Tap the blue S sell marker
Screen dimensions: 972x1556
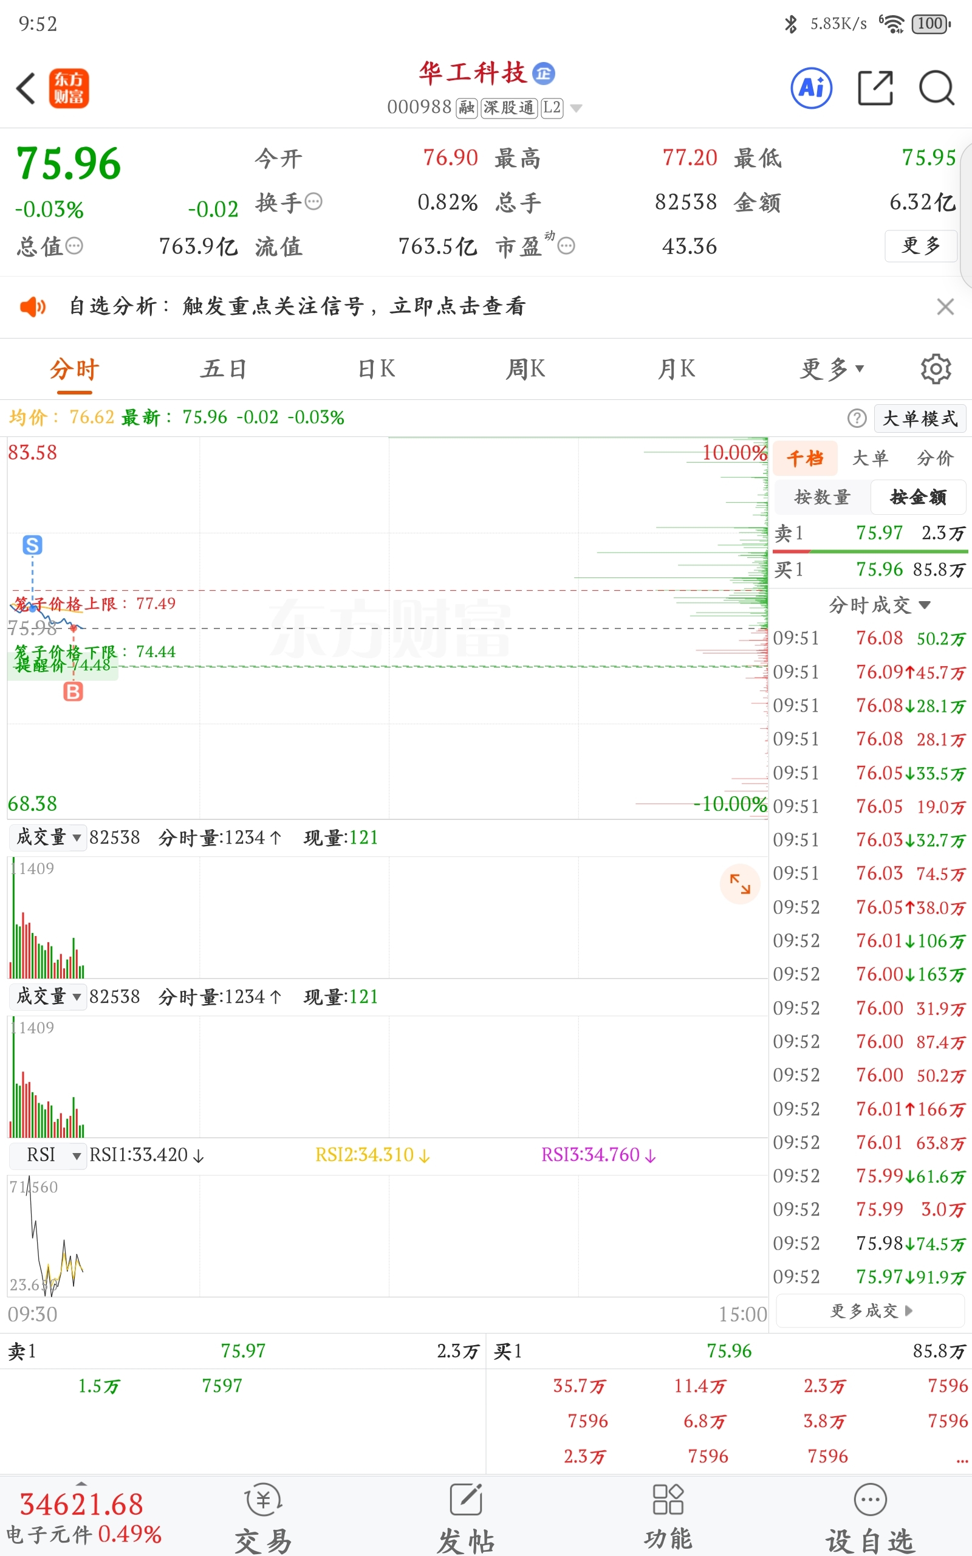click(33, 545)
